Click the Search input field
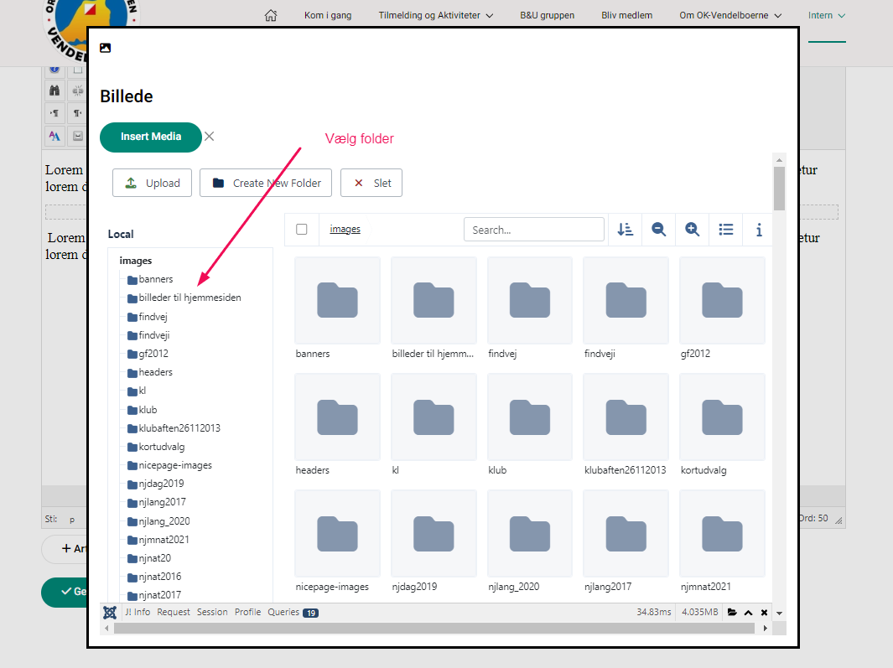 tap(533, 230)
